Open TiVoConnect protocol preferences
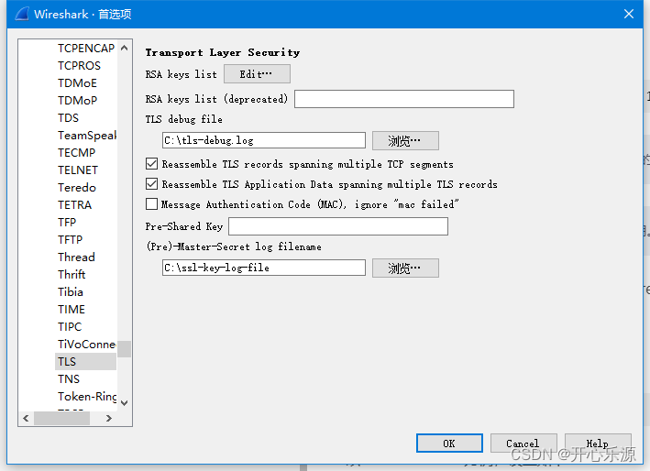Image resolution: width=650 pixels, height=471 pixels. tap(87, 345)
